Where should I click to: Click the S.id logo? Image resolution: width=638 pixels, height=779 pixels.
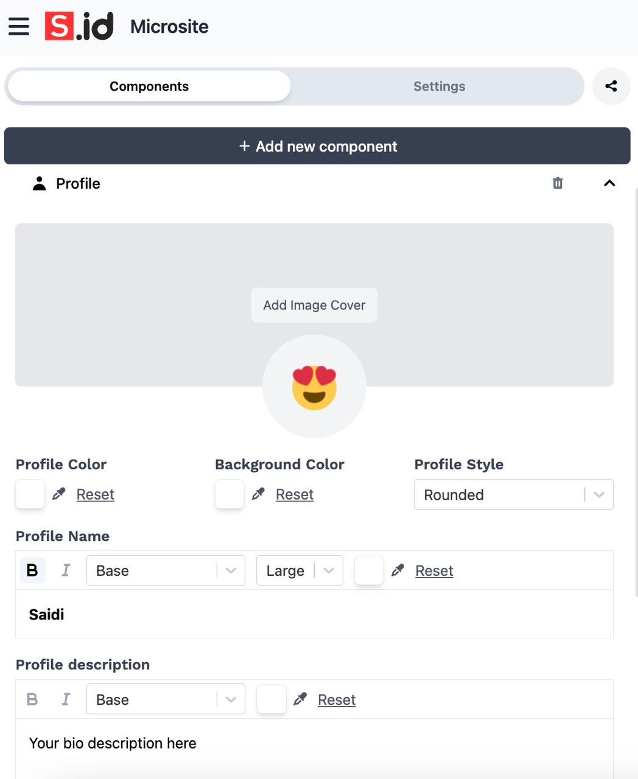pyautogui.click(x=79, y=26)
